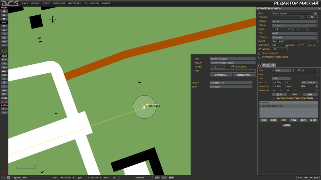Screen dimensions: 321x180
Task: Click the ВЫСОТА stepper showing 500
Action: [x=278, y=83]
